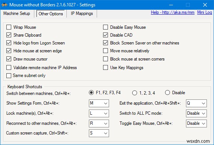Click the Keyboard Shortcuts group label
214x145 pixels.
[25, 87]
